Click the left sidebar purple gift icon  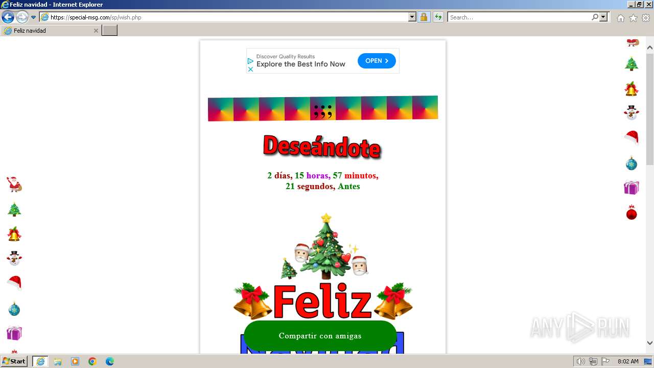tap(14, 333)
